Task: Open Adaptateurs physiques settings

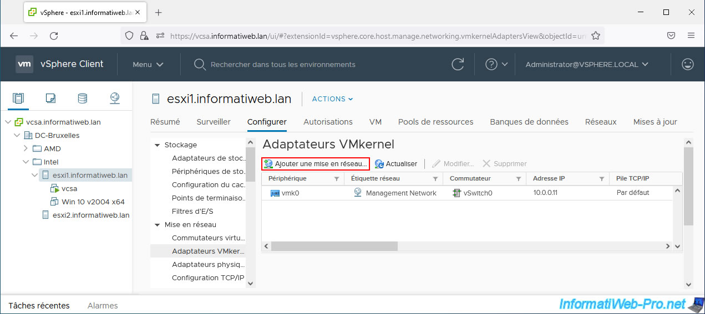Action: tap(209, 265)
